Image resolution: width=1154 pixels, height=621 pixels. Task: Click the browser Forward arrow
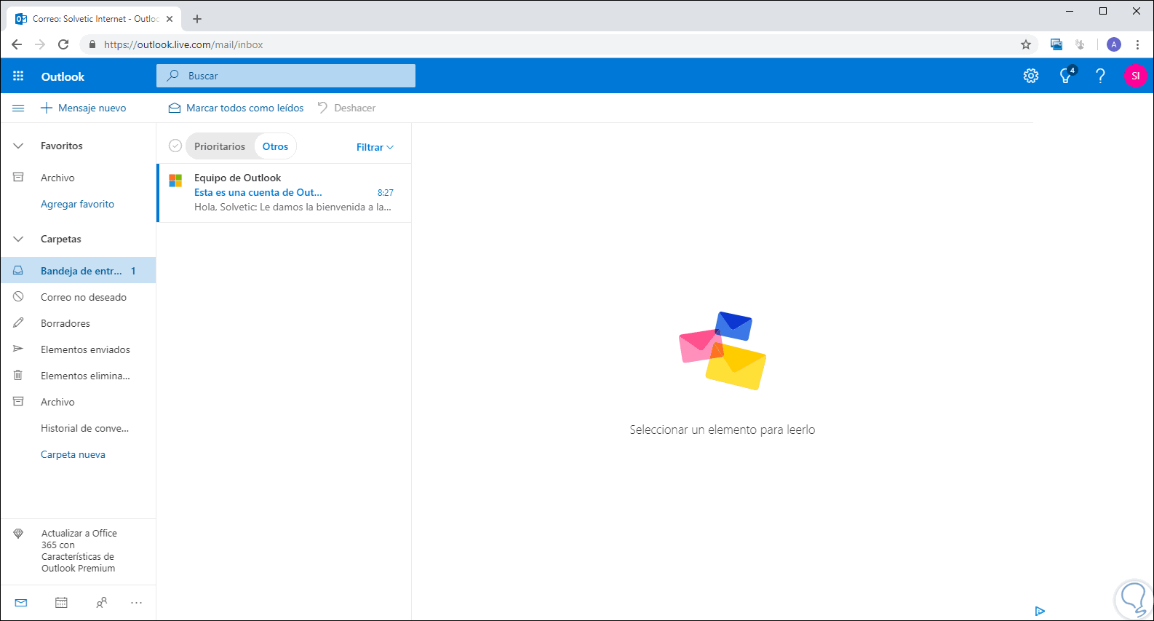click(40, 44)
